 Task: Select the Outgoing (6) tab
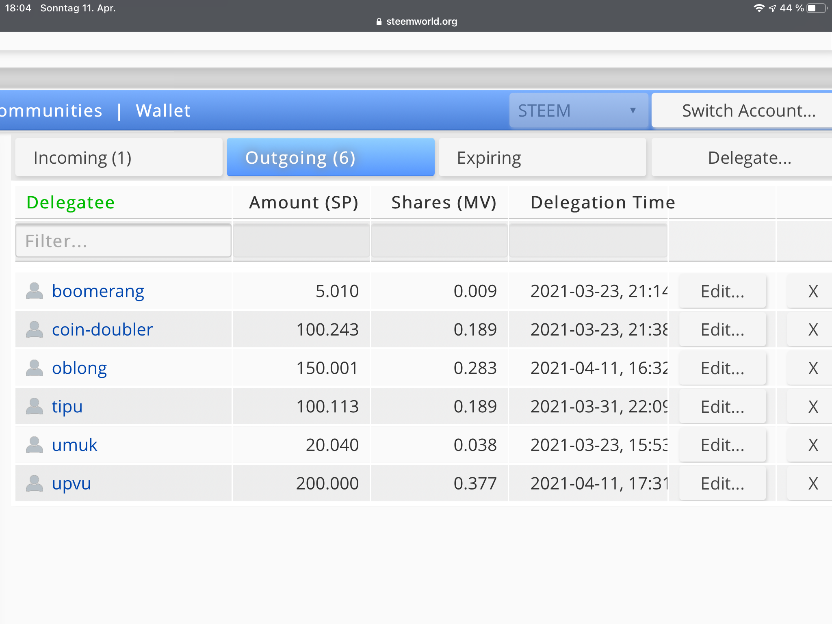click(330, 158)
